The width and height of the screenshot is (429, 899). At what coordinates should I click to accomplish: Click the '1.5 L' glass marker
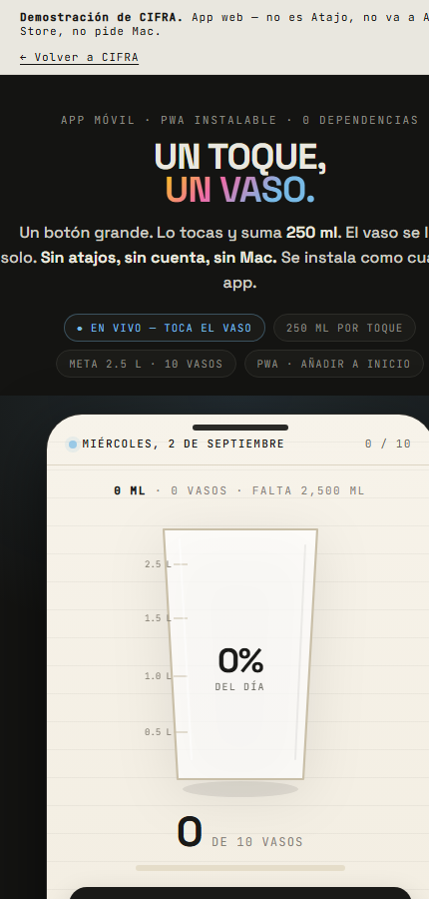click(158, 618)
